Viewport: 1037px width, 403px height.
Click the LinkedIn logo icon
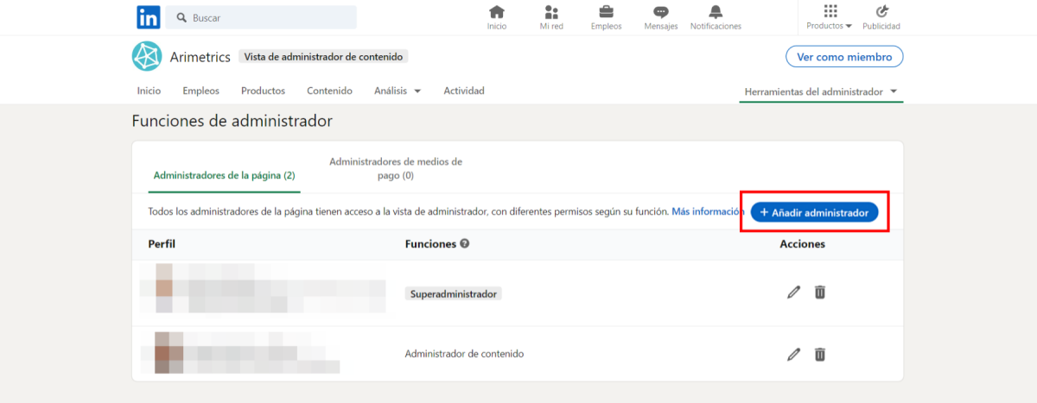click(148, 17)
